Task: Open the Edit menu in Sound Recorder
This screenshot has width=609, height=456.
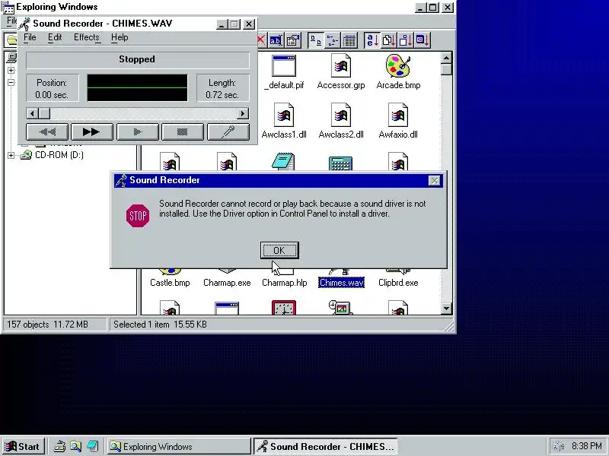Action: click(x=55, y=37)
